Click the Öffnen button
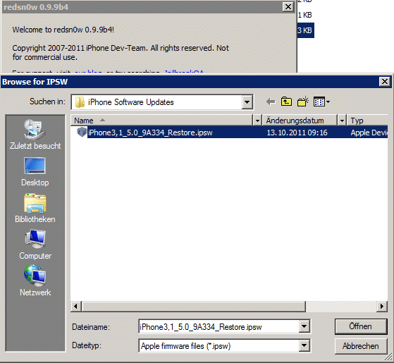Viewport: 394px width, 363px height. tap(361, 326)
